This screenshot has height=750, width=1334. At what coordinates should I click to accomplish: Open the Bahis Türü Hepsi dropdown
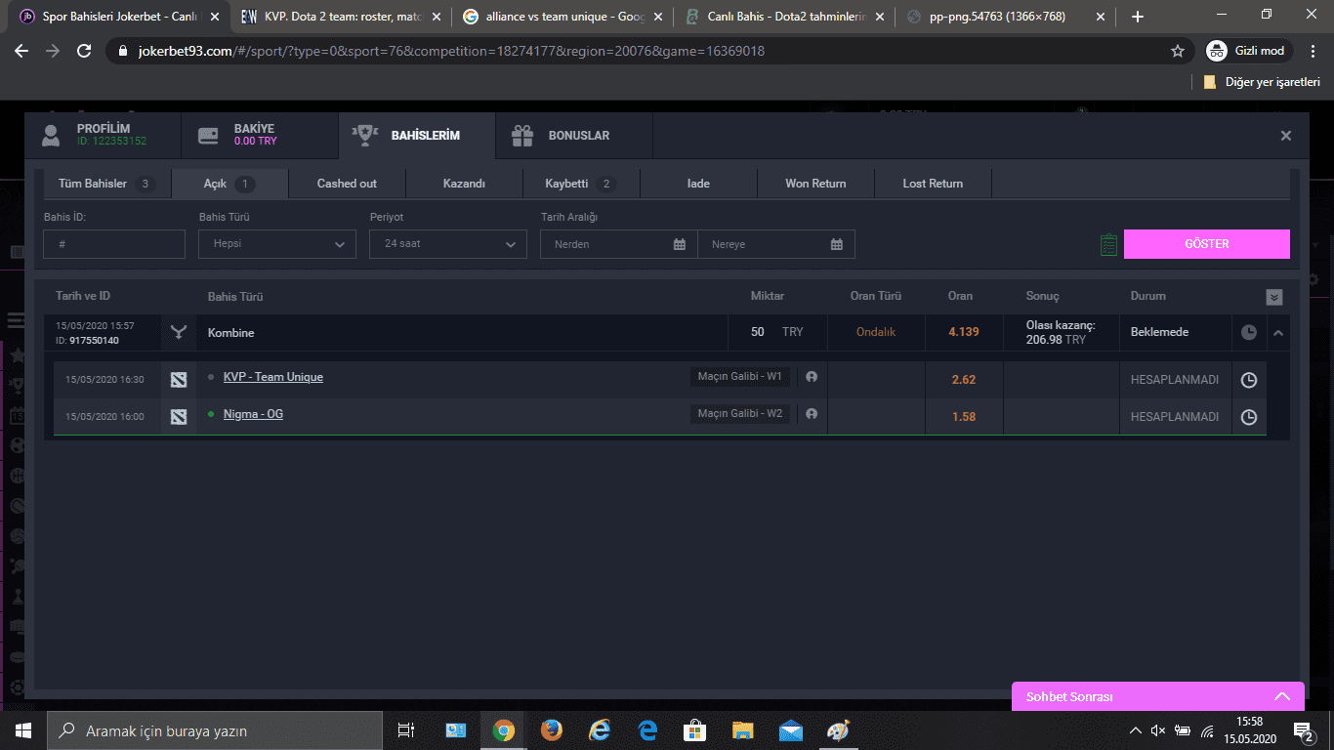pos(277,244)
